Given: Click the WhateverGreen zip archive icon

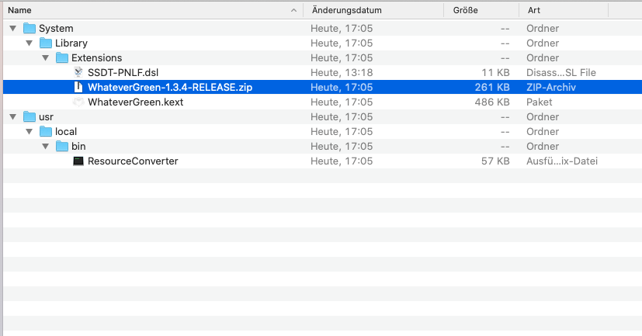Looking at the screenshot, I should coord(78,88).
